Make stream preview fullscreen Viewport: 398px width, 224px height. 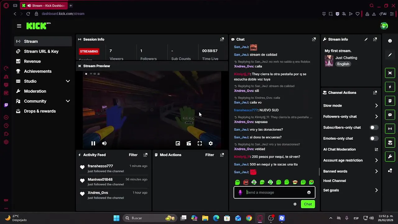200,143
